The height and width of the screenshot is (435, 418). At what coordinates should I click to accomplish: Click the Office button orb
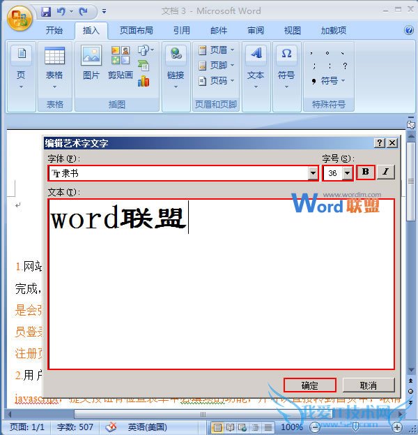(20, 19)
